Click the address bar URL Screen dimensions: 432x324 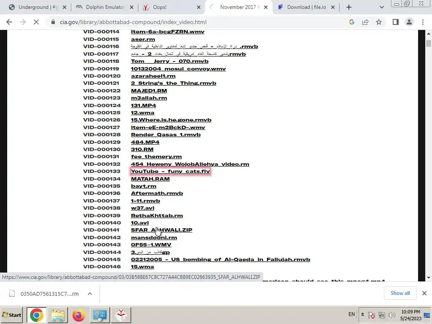[133, 22]
